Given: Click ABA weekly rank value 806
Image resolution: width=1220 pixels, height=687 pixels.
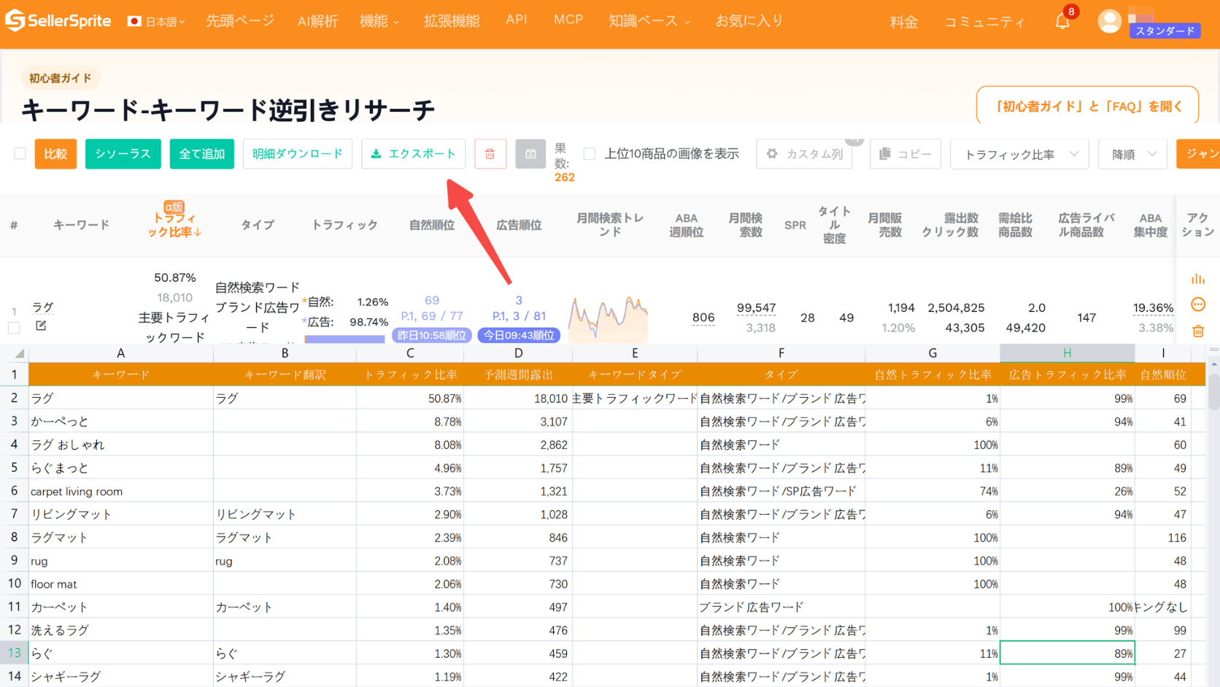Looking at the screenshot, I should [703, 318].
